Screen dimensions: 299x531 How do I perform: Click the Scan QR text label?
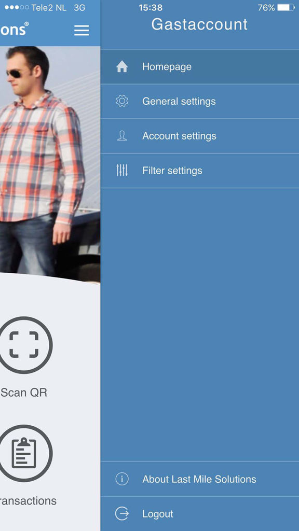pos(24,393)
